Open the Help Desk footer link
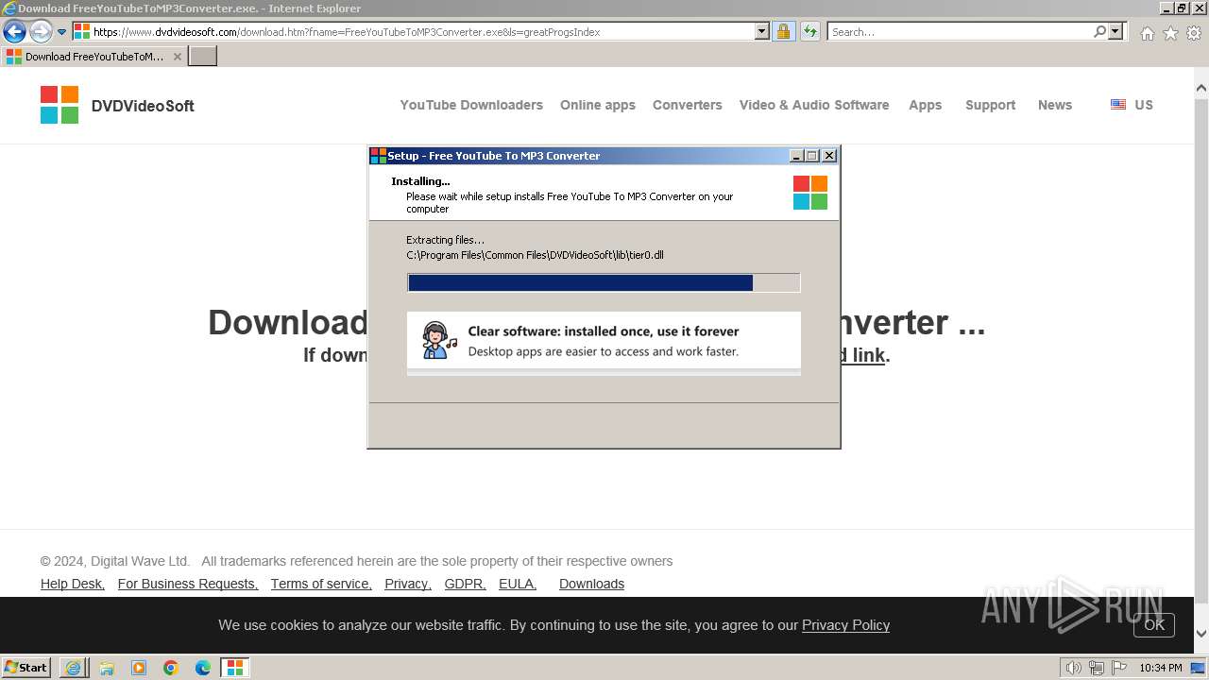Viewport: 1209px width, 680px height. click(73, 584)
